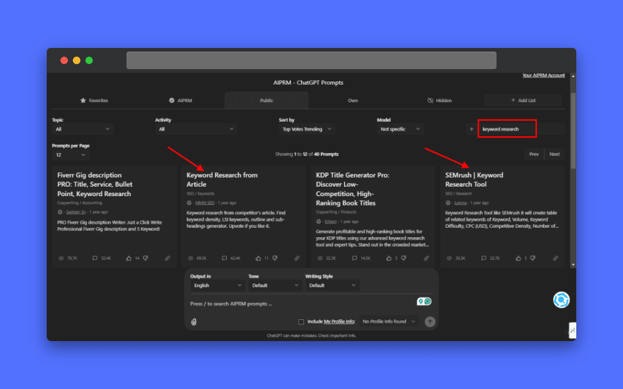Open the Activity dropdown set to All
This screenshot has height=389, width=623.
coord(196,129)
